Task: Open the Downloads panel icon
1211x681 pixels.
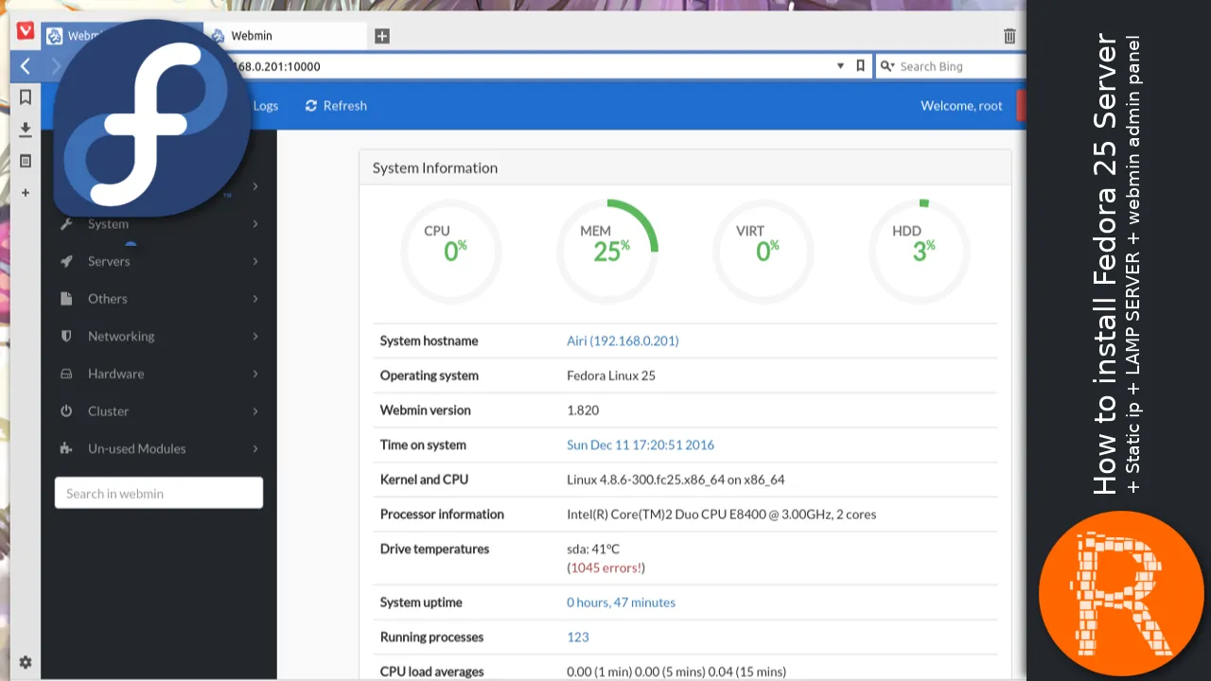Action: coord(26,130)
